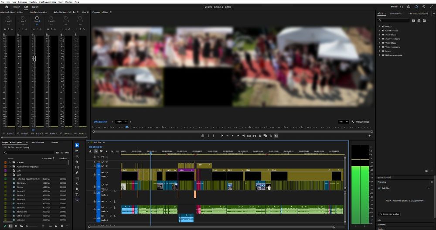The height and width of the screenshot is (230, 436).
Task: Expand the Audio Effects folder
Action: coord(380,34)
